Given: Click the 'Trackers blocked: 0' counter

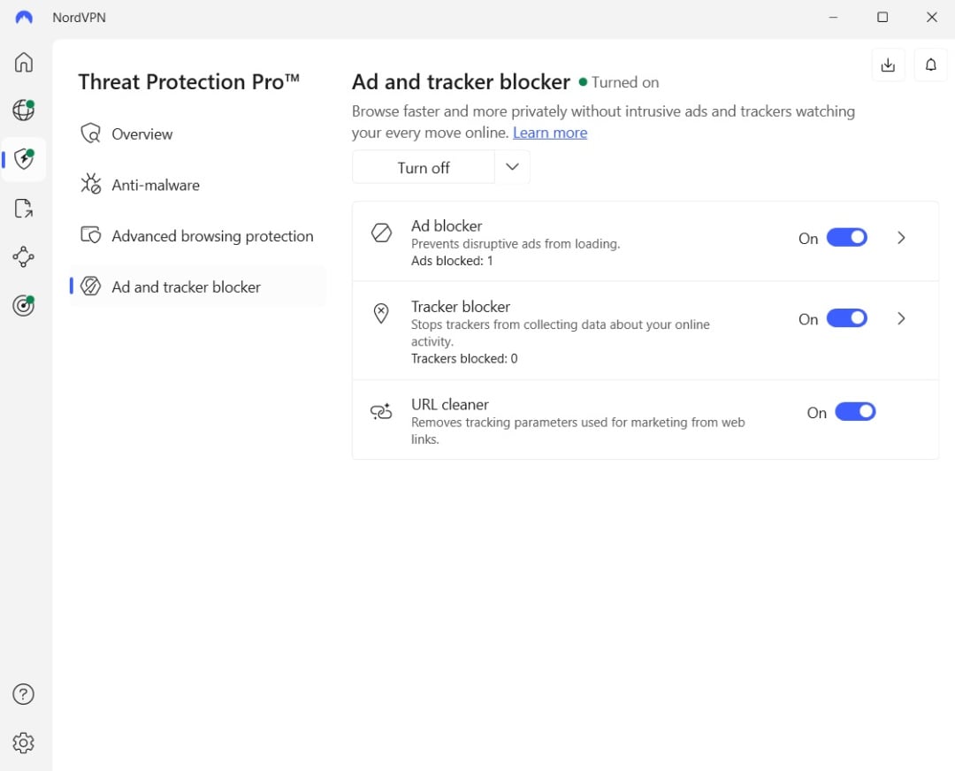Looking at the screenshot, I should [464, 358].
